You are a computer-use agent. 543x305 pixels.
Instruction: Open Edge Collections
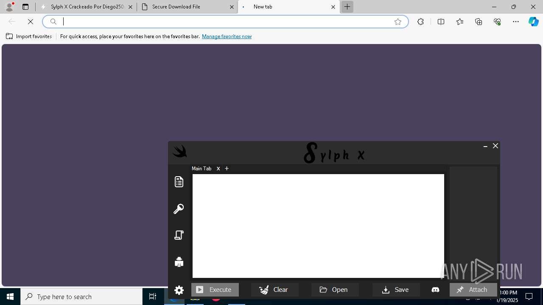pyautogui.click(x=479, y=22)
